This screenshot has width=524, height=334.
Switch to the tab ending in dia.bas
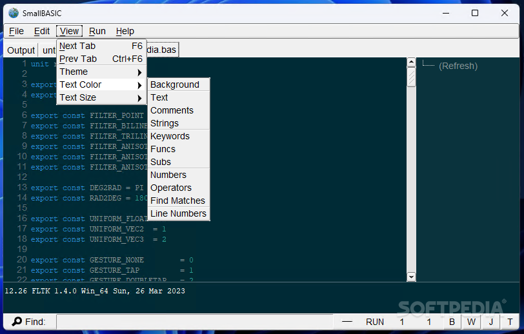coord(162,50)
